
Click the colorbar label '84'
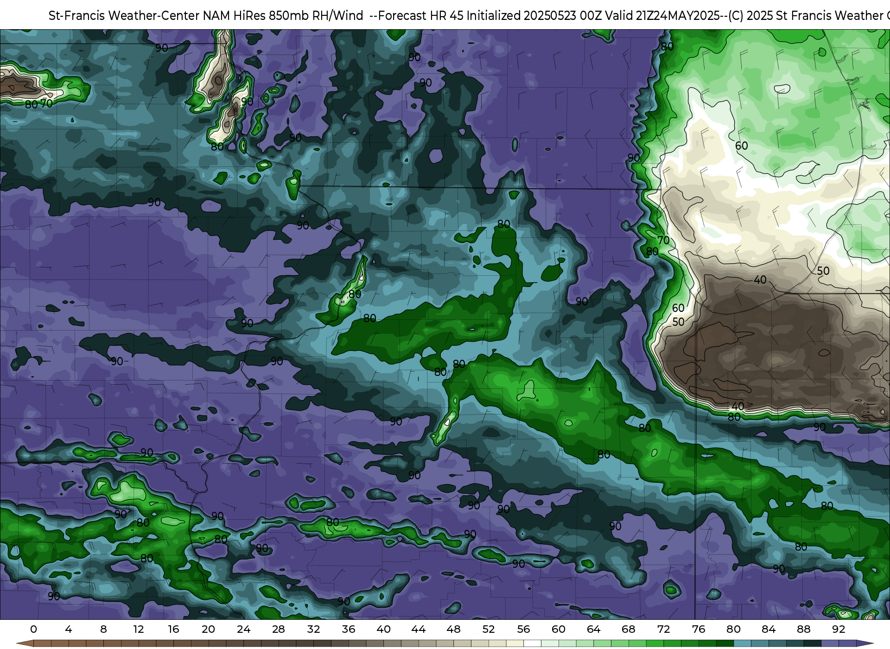769,629
